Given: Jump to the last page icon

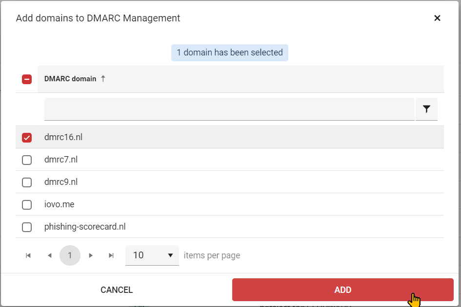Looking at the screenshot, I should click(111, 255).
